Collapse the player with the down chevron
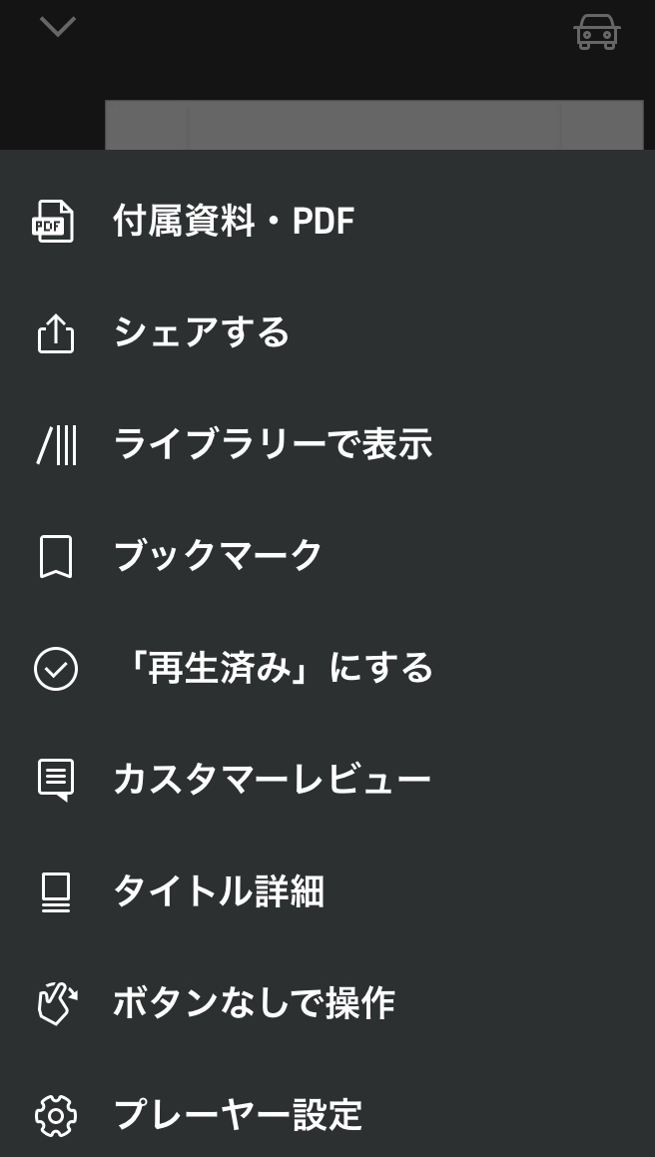This screenshot has width=655, height=1157. point(58,27)
